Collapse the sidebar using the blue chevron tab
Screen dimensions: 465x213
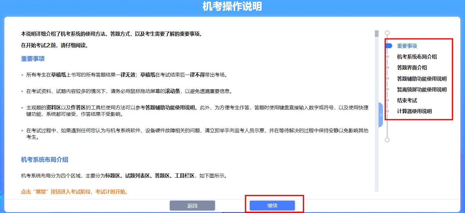pyautogui.click(x=380, y=115)
